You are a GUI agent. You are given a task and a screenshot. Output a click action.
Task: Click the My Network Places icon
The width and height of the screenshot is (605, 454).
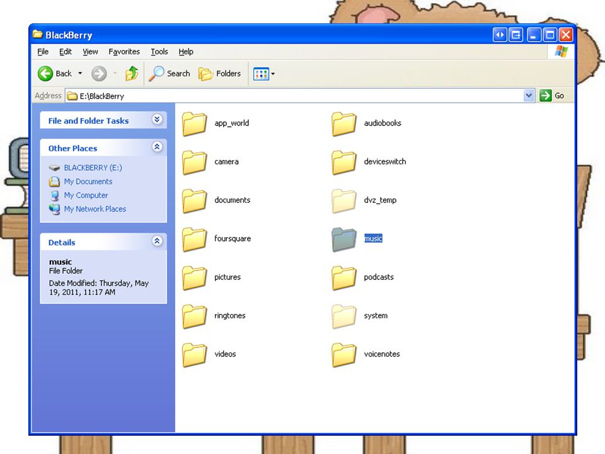[x=54, y=209]
